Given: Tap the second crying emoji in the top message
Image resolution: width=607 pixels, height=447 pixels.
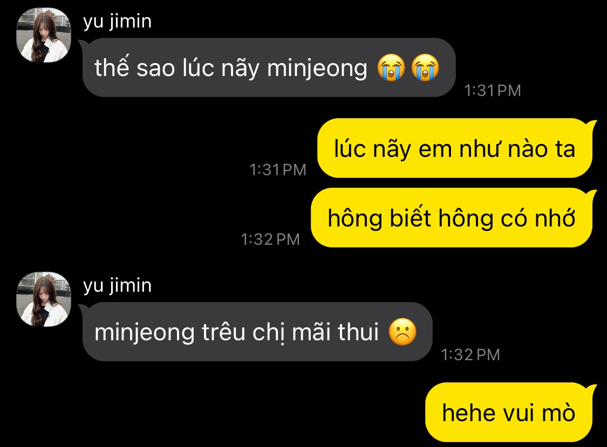Looking at the screenshot, I should (425, 68).
